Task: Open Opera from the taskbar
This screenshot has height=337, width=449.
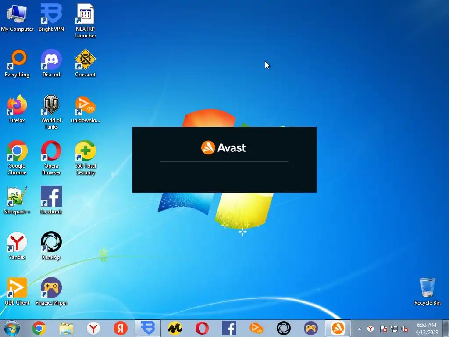Action: tap(202, 328)
